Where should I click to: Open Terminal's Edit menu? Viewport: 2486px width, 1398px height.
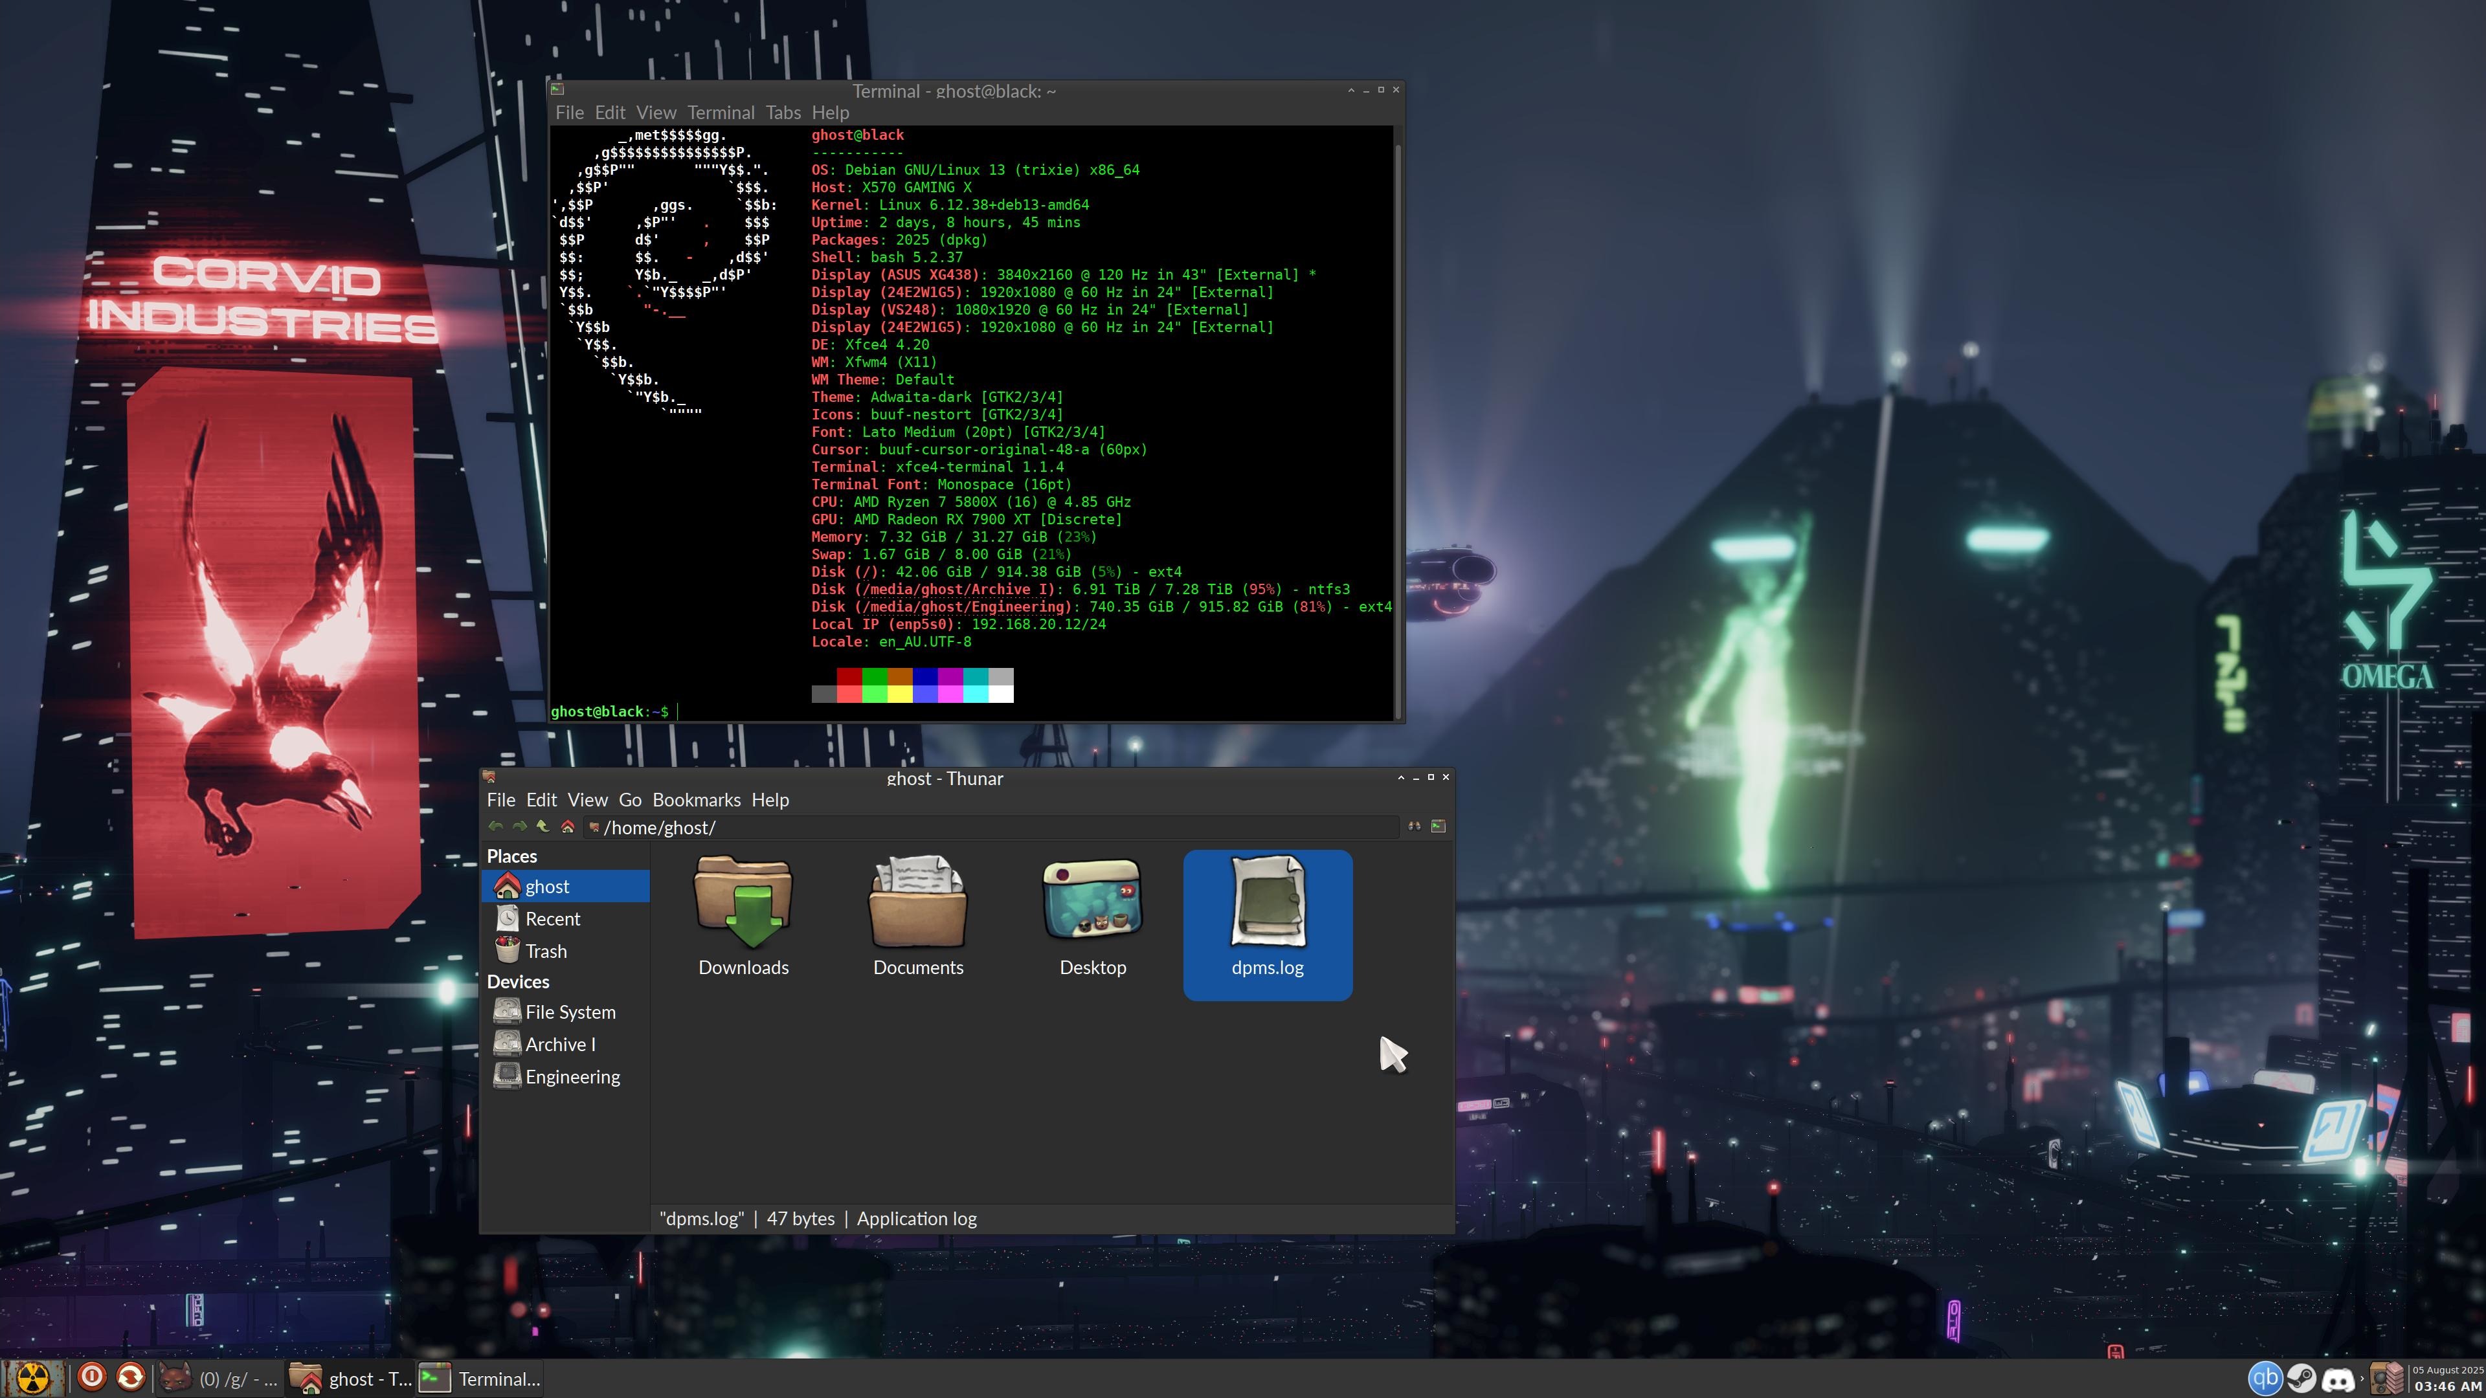(x=610, y=113)
